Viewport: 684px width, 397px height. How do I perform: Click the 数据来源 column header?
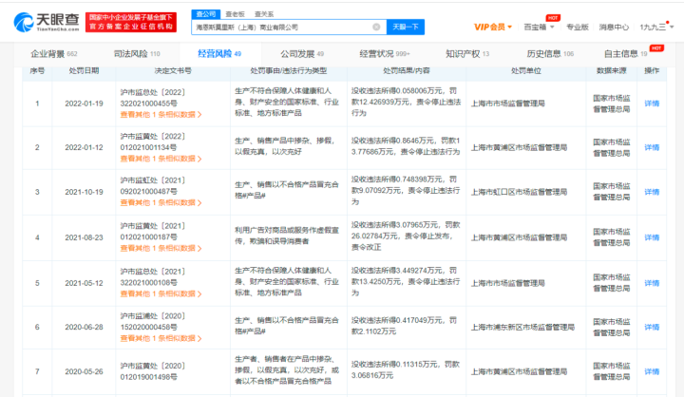click(x=611, y=70)
